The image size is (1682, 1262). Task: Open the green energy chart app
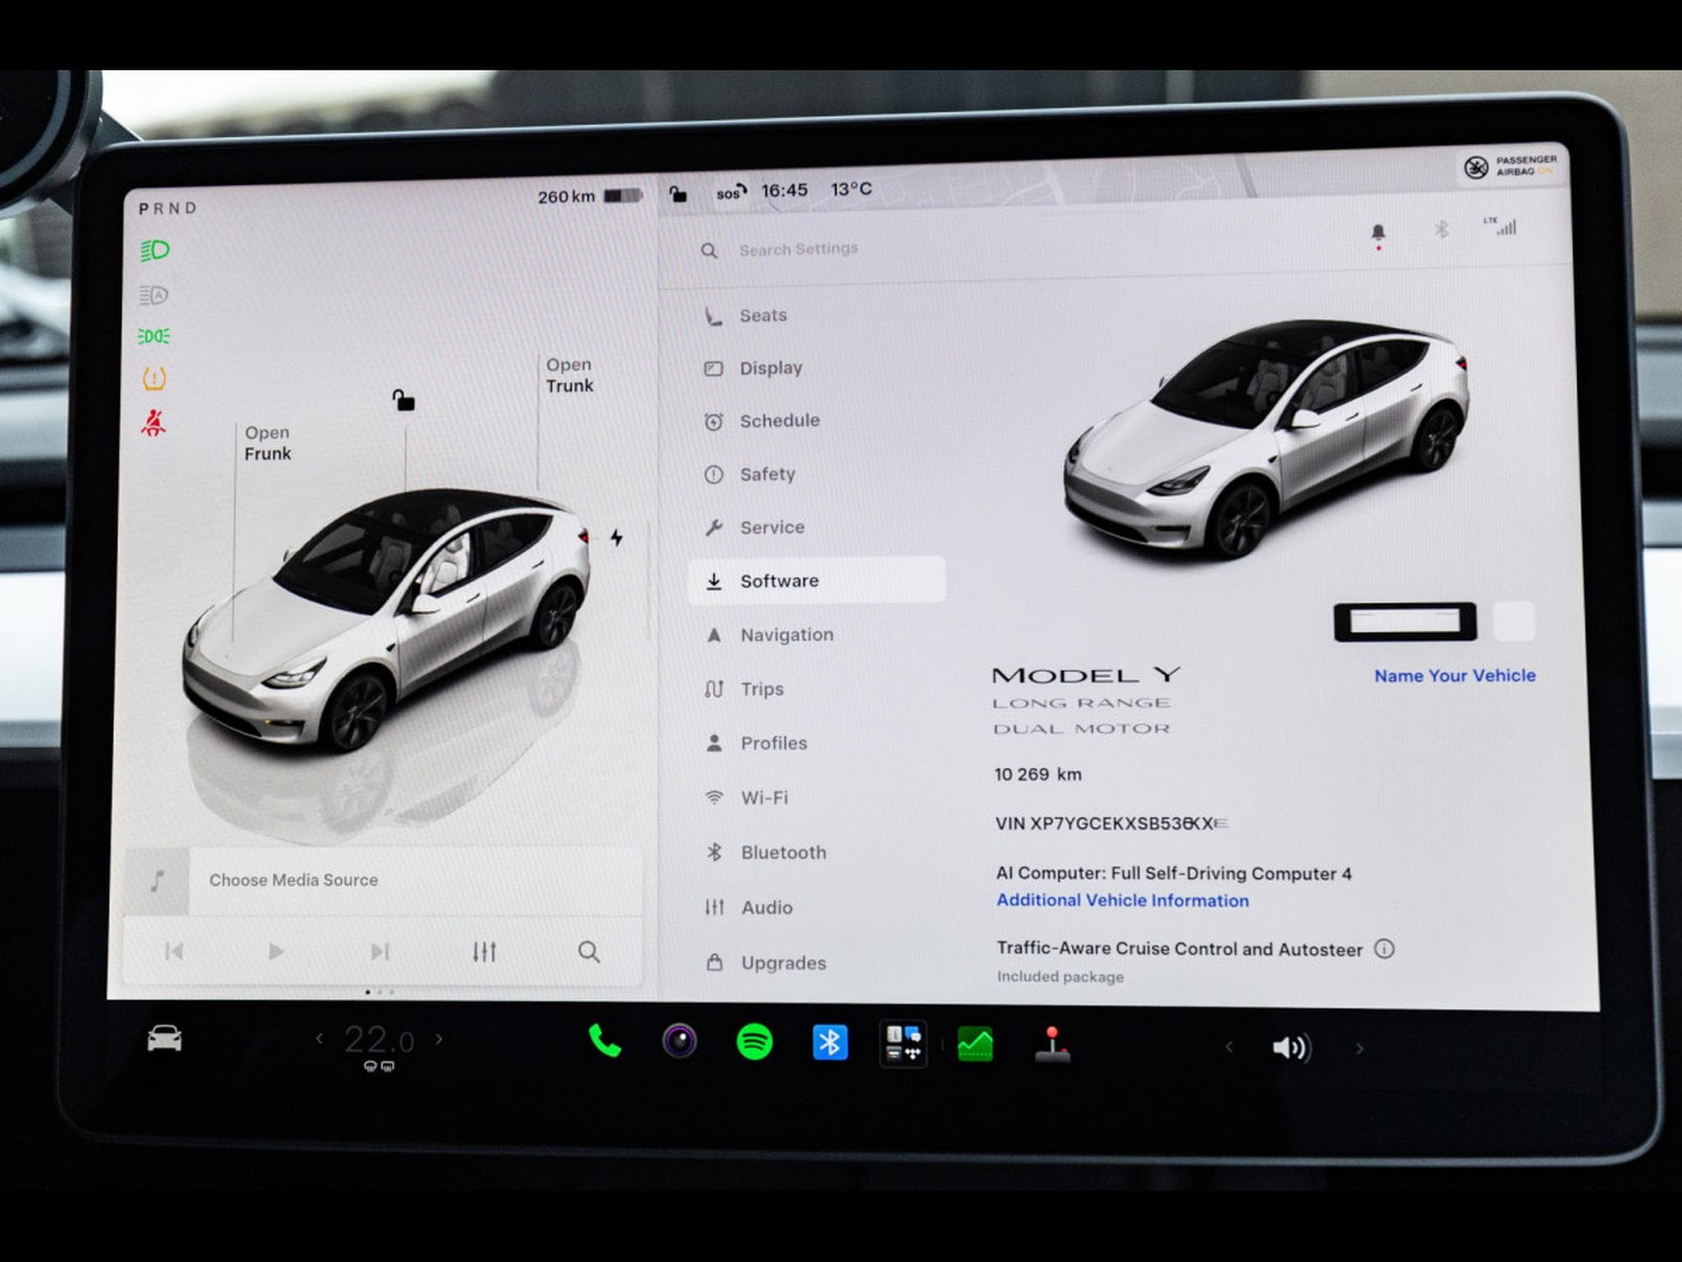click(975, 1045)
